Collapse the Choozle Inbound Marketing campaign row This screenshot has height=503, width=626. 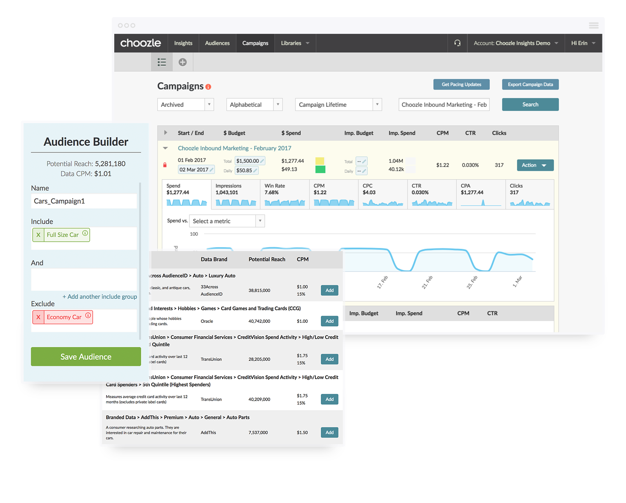click(165, 148)
